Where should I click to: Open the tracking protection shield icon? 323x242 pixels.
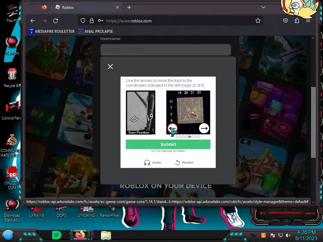[83, 20]
